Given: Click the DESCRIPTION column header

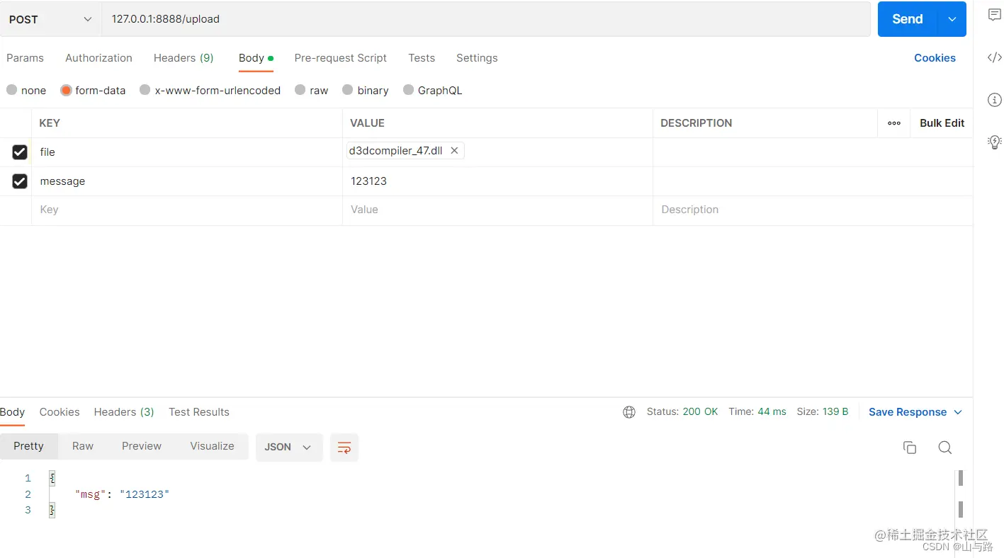Looking at the screenshot, I should click(x=696, y=123).
